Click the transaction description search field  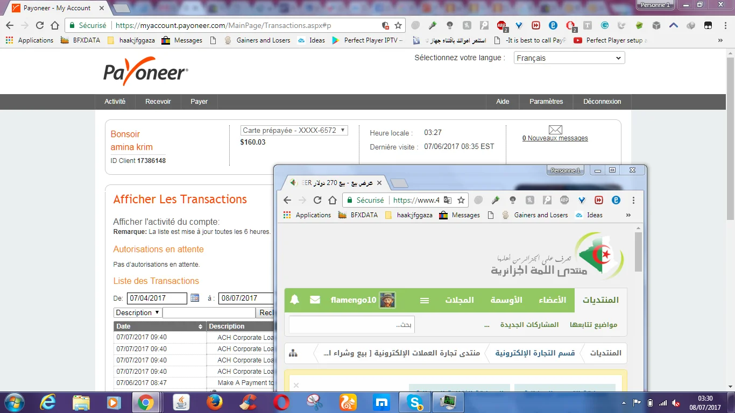click(x=209, y=312)
